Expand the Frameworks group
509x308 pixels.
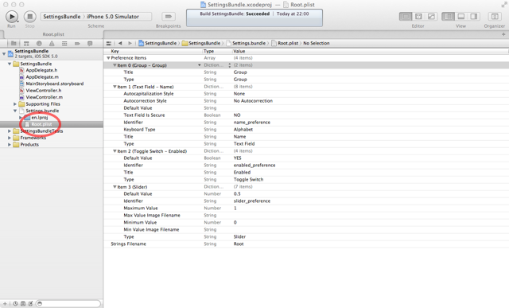tap(10, 138)
